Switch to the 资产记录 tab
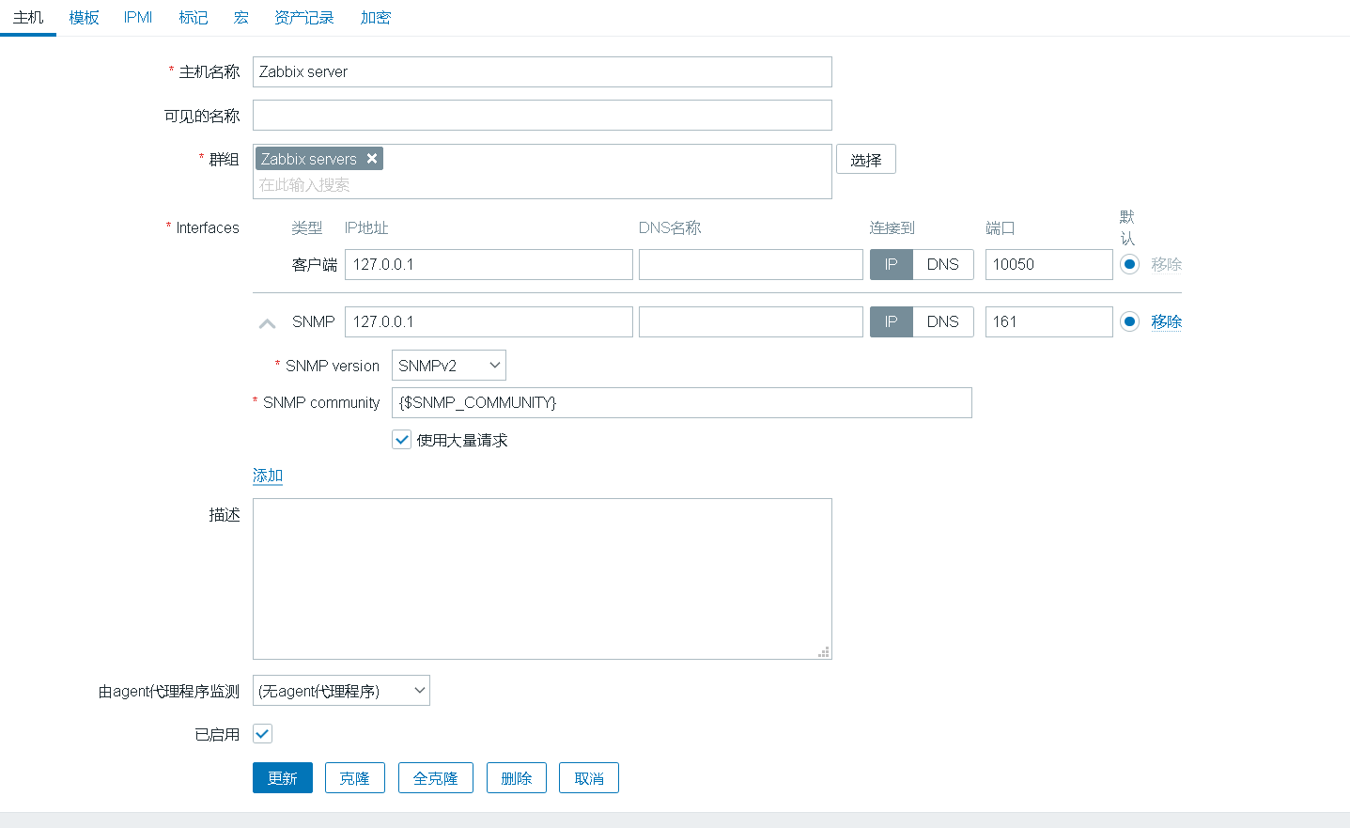1350x828 pixels. [x=304, y=18]
